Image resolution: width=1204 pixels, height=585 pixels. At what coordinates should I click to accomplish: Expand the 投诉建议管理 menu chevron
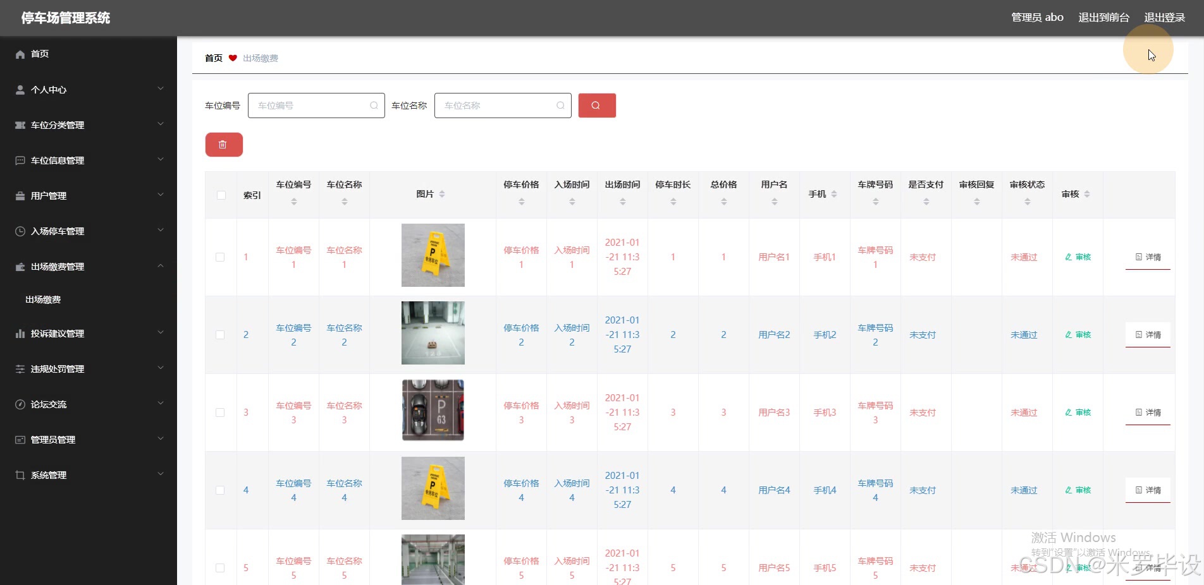coord(161,332)
